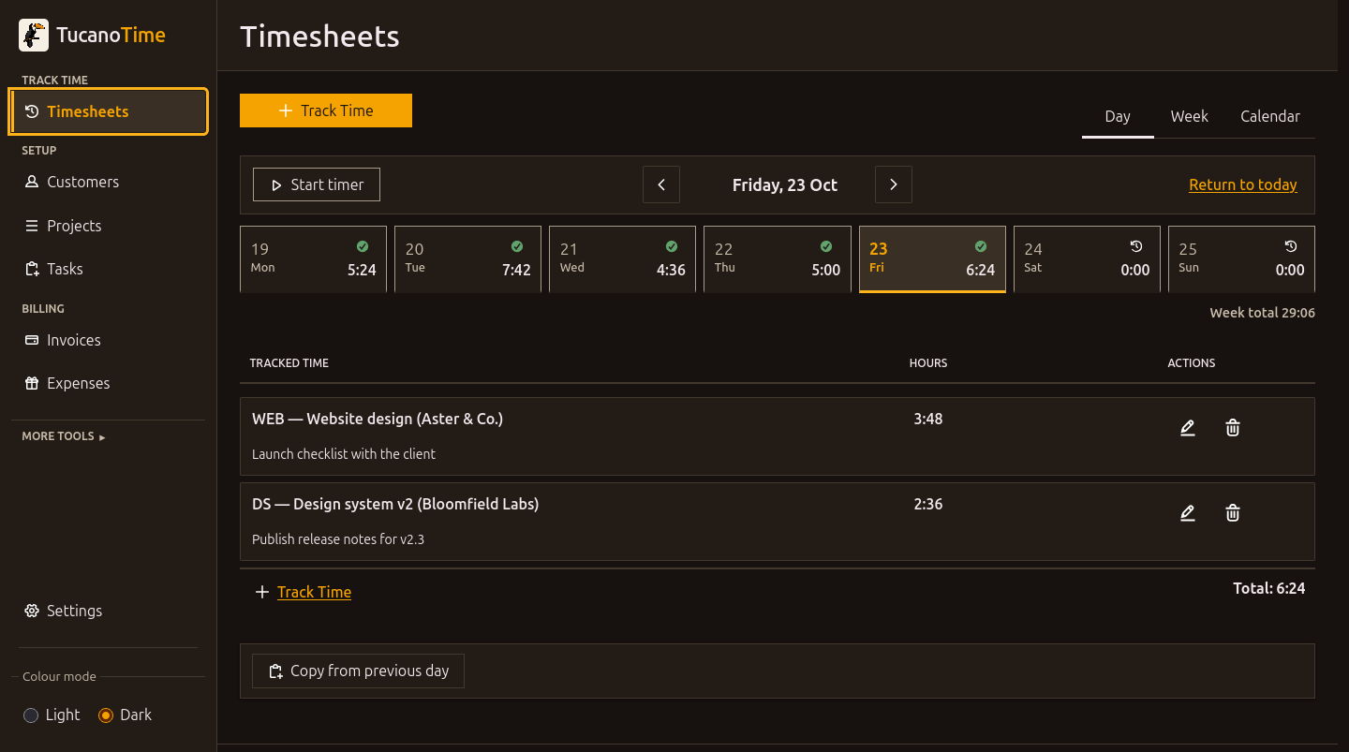Open Settings in the sidebar
The height and width of the screenshot is (752, 1349).
point(109,611)
